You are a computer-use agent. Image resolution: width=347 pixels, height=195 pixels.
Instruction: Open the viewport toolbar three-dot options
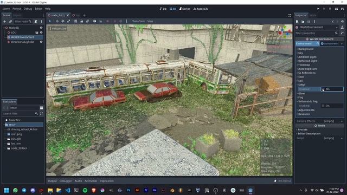tap(126, 21)
